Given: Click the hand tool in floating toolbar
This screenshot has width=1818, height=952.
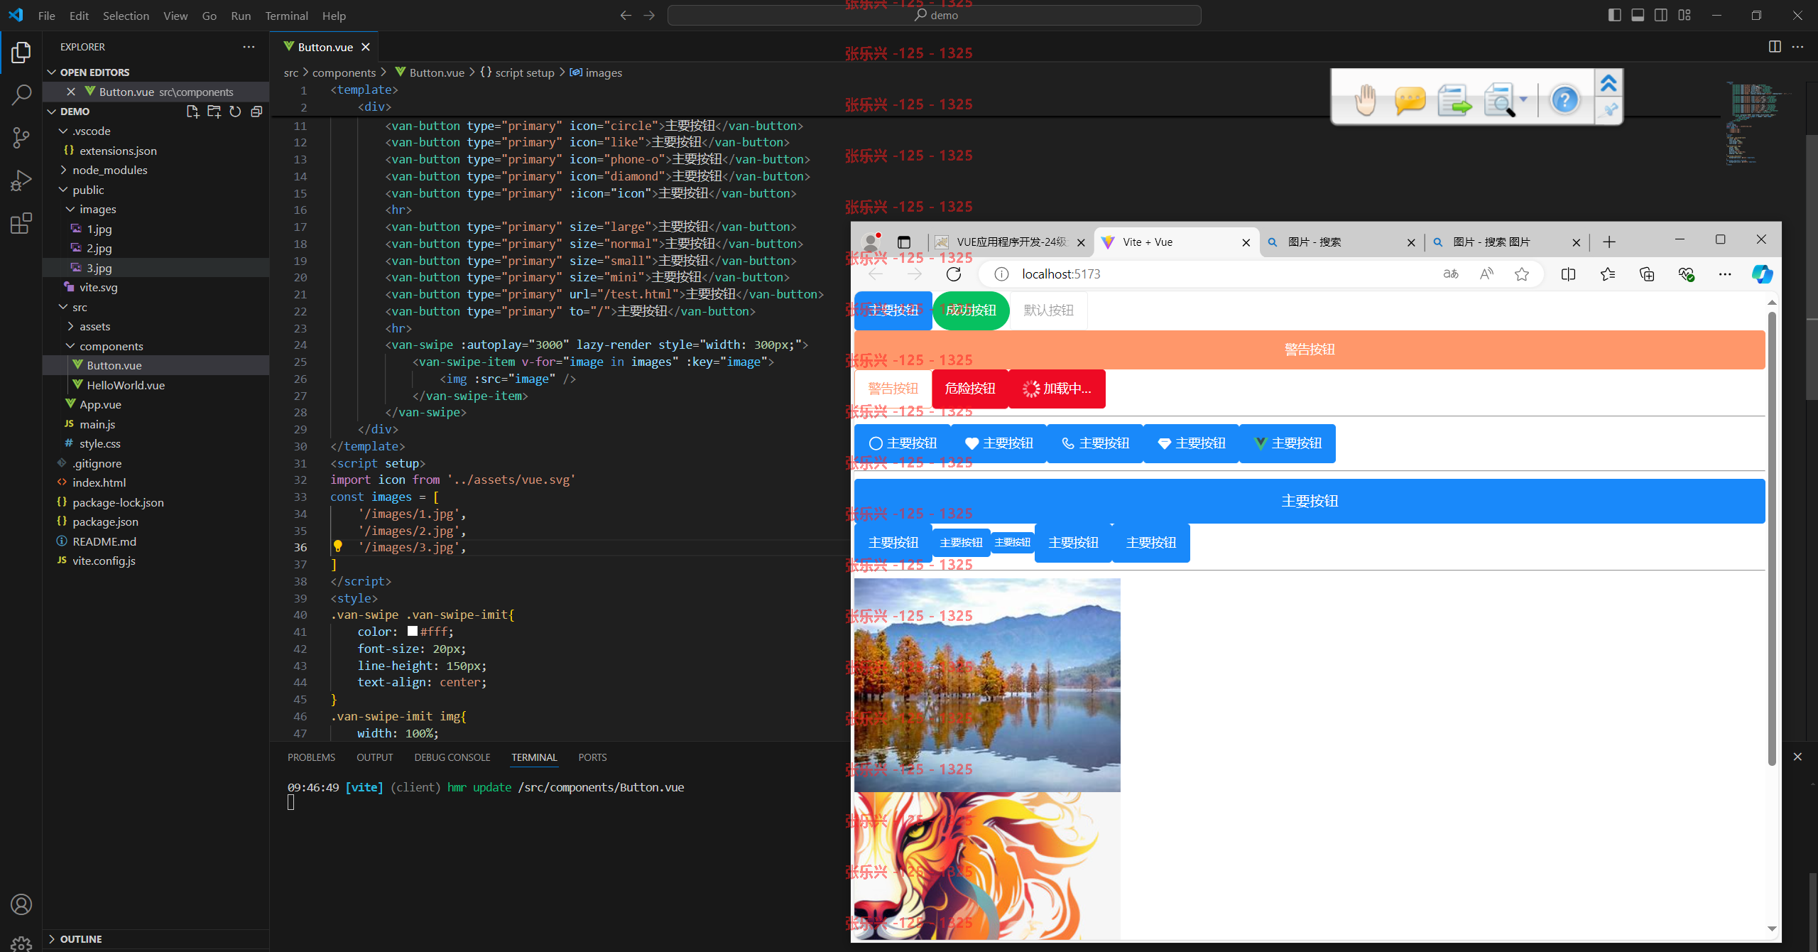Looking at the screenshot, I should coord(1365,99).
